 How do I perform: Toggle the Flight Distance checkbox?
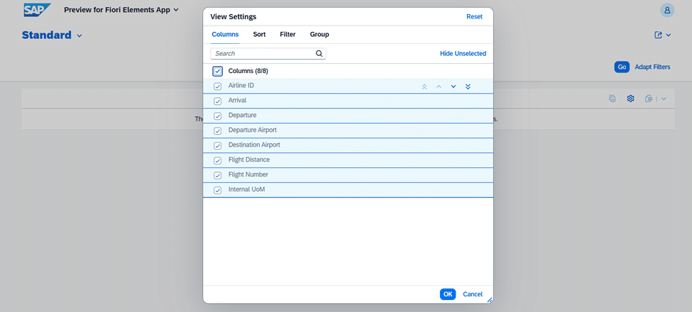point(218,160)
